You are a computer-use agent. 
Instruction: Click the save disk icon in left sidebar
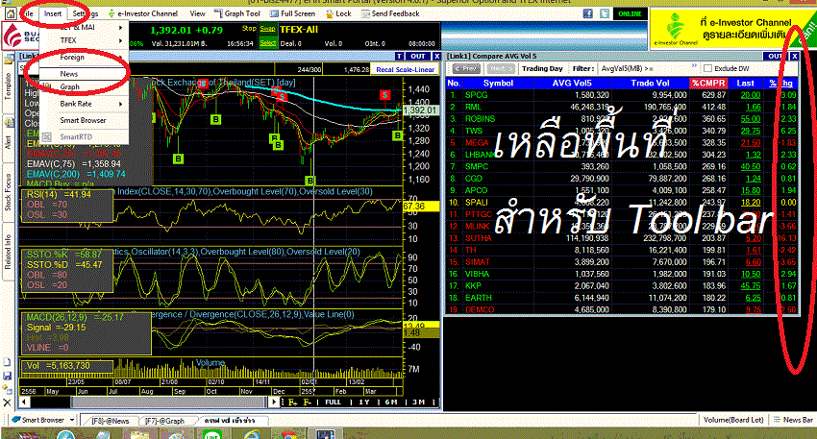coord(8,376)
